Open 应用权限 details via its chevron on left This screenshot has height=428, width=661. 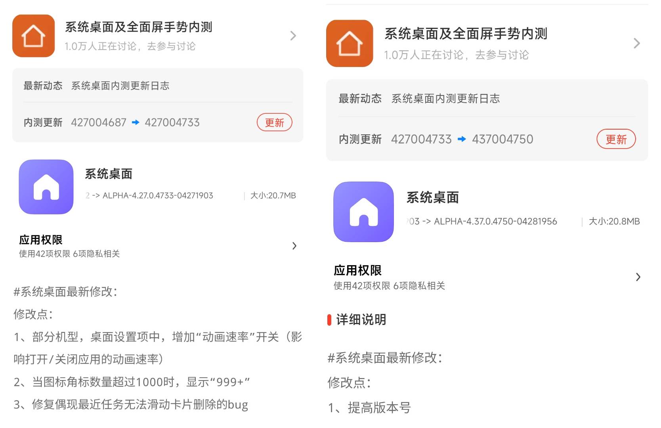294,246
